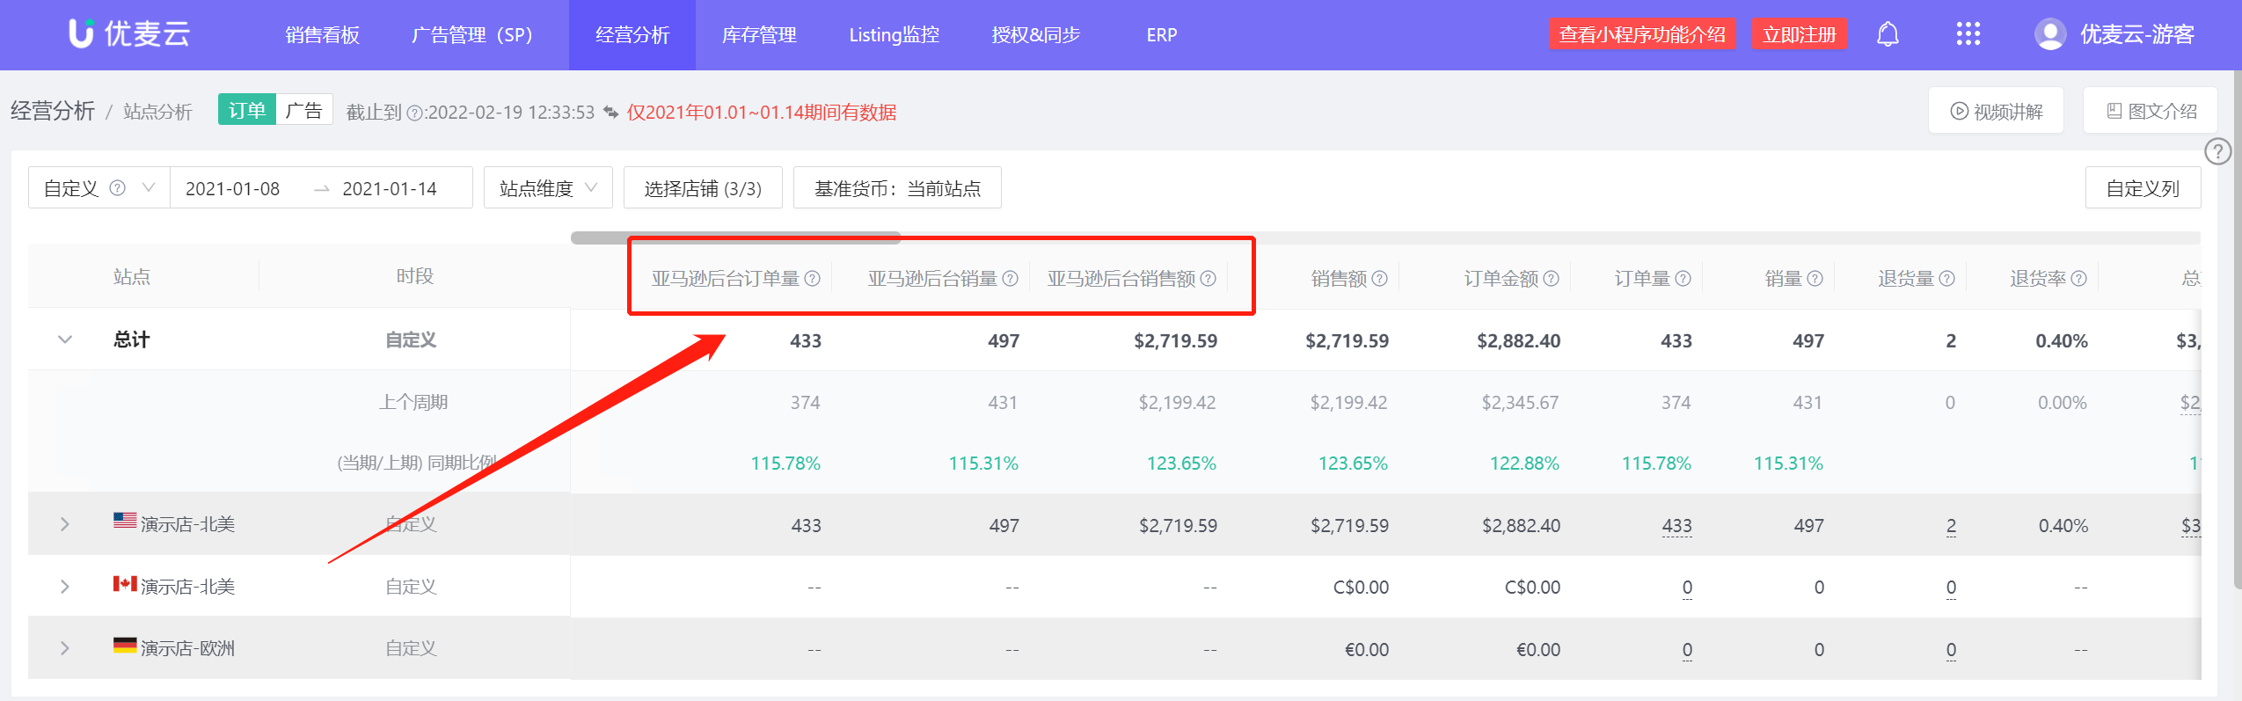Open the 站点维度 dropdown
The height and width of the screenshot is (701, 2242).
[x=548, y=188]
